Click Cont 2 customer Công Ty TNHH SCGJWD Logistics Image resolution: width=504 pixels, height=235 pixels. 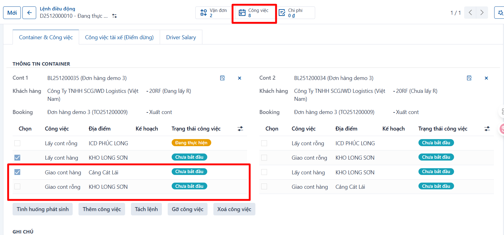tap(340, 95)
